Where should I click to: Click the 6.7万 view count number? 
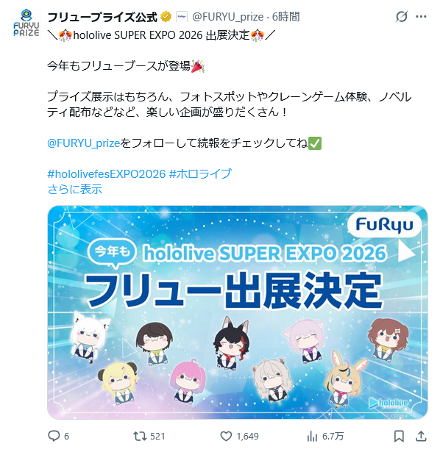pyautogui.click(x=333, y=436)
